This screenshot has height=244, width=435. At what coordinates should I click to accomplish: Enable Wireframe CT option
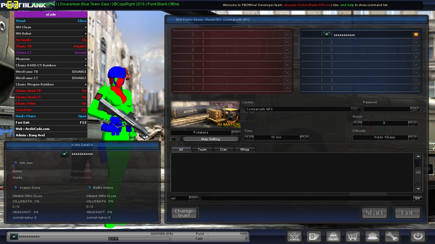pos(51,78)
